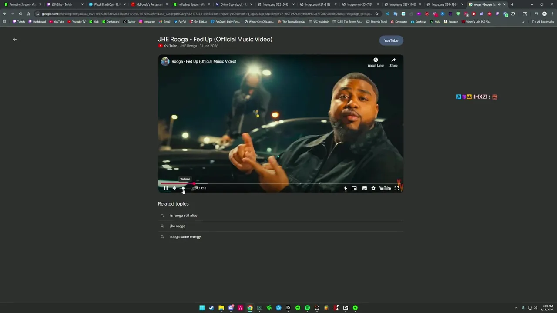557x313 pixels.
Task: Adjust the video volume slider
Action: 185,188
